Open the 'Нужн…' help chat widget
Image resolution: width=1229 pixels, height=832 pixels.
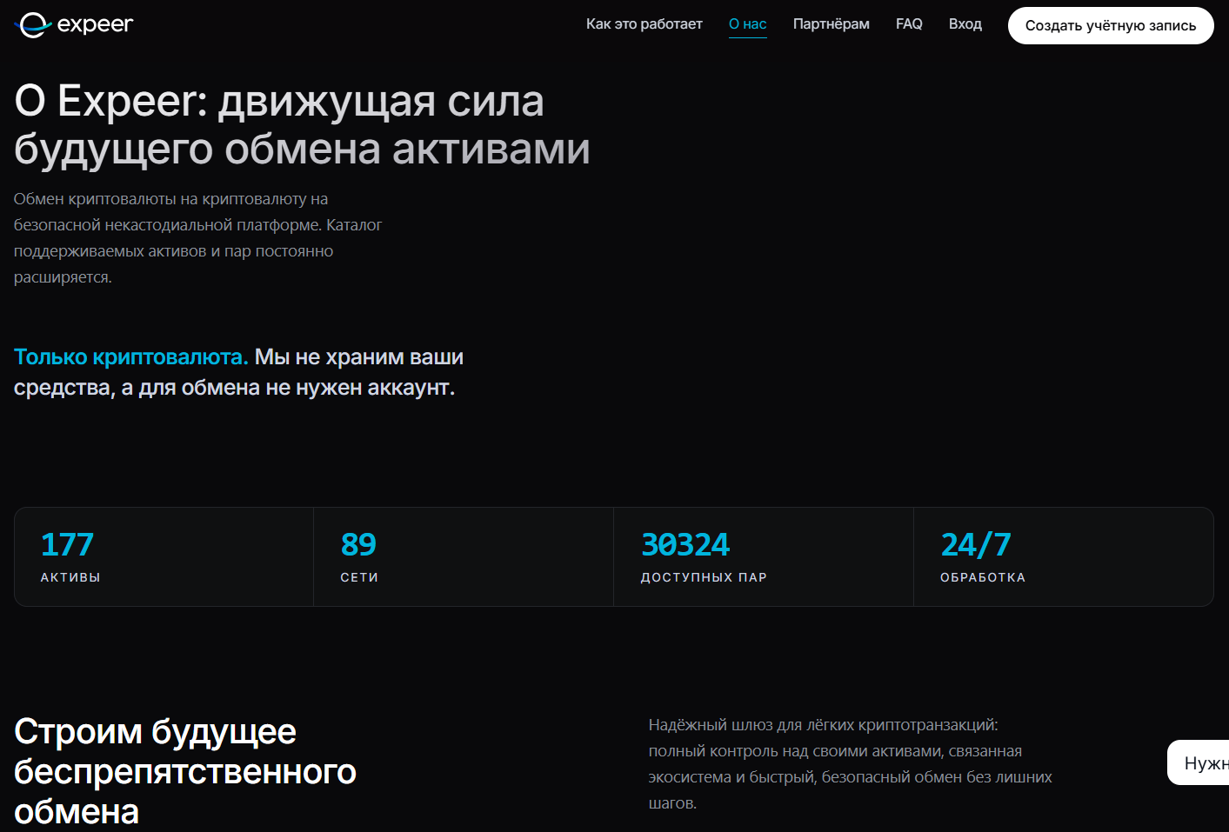[1199, 762]
